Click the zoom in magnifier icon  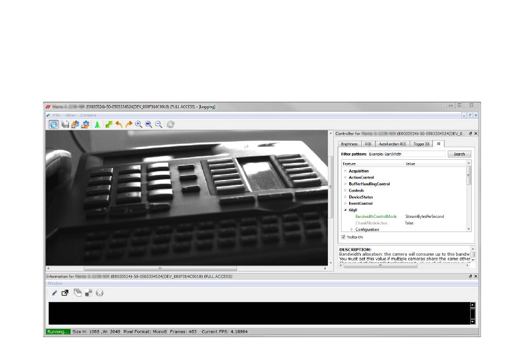[x=138, y=124]
